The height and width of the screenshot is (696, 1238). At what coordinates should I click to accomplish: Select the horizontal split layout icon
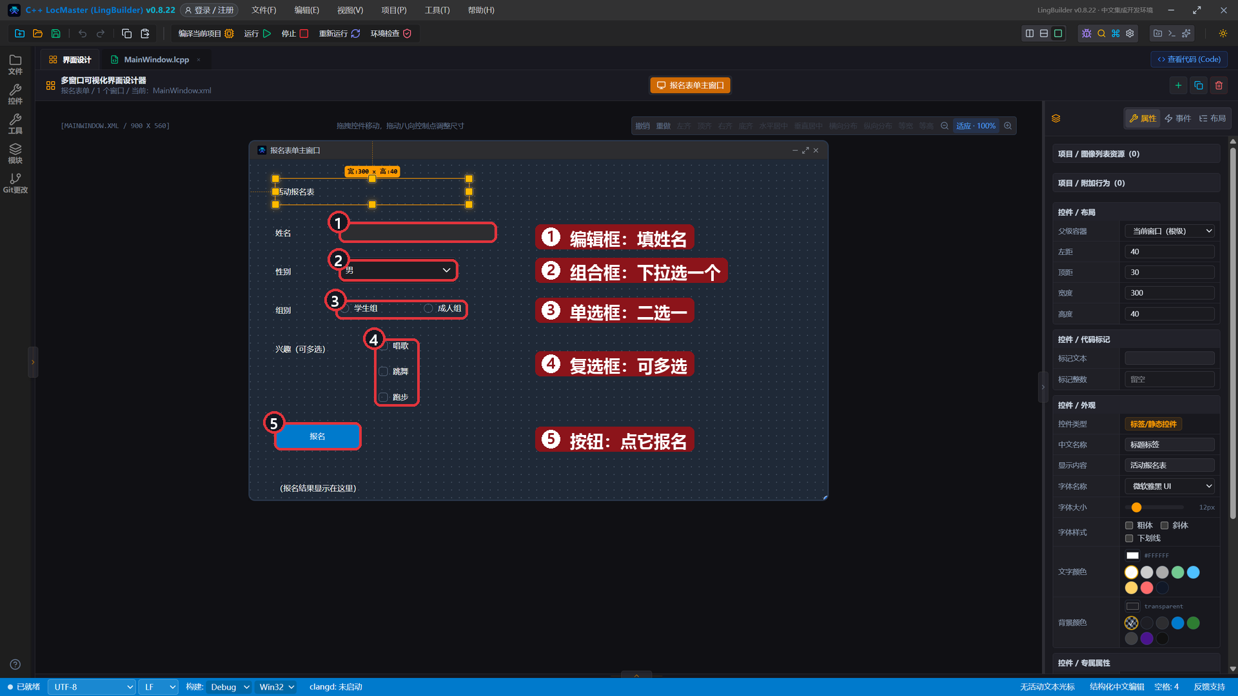(1044, 34)
